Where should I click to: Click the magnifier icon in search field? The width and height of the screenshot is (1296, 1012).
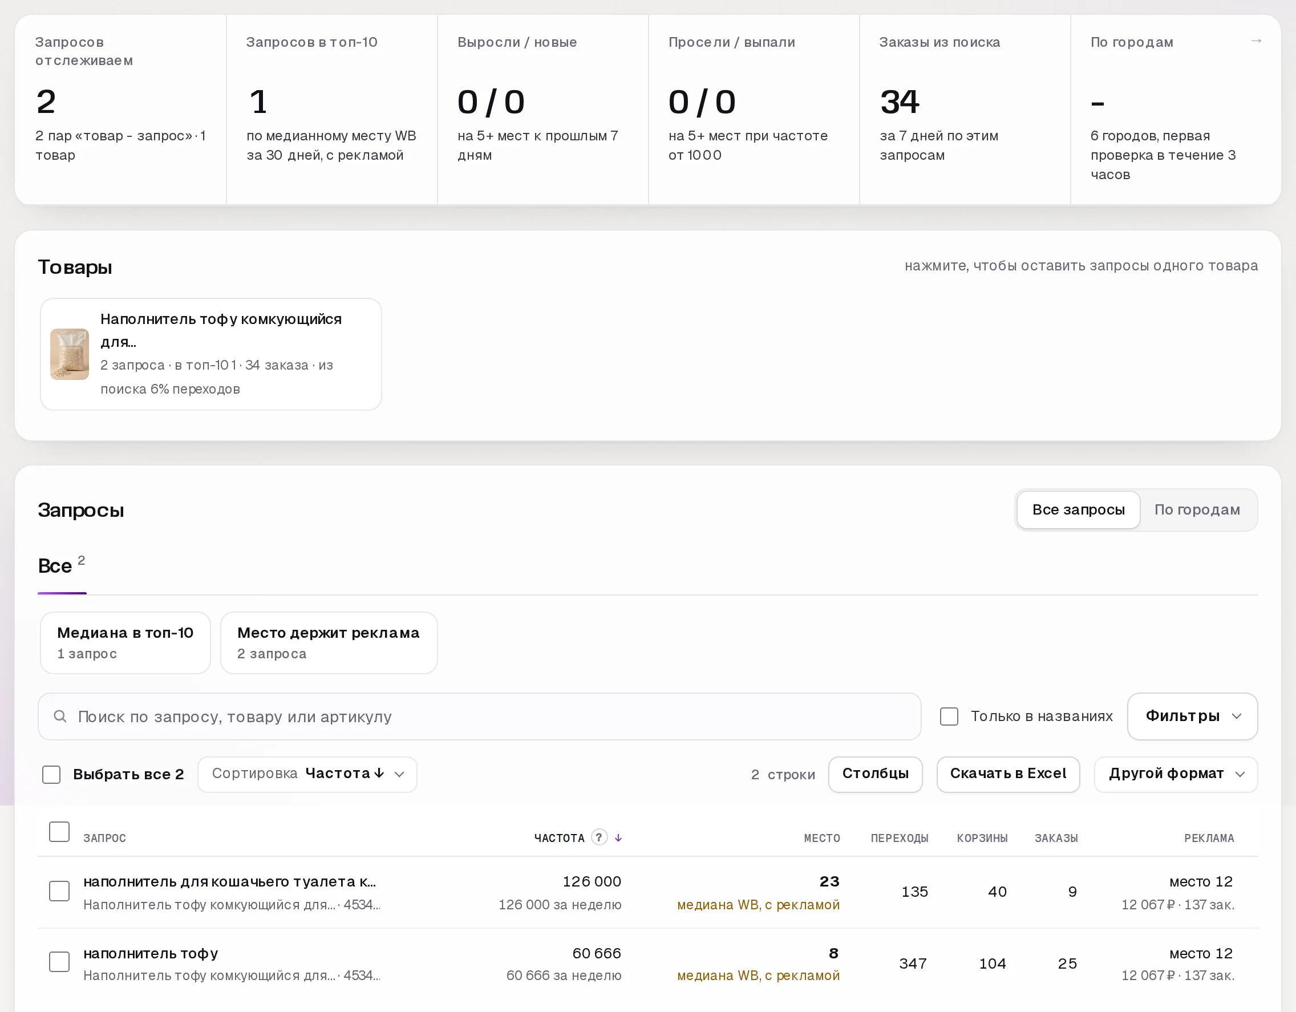click(60, 717)
